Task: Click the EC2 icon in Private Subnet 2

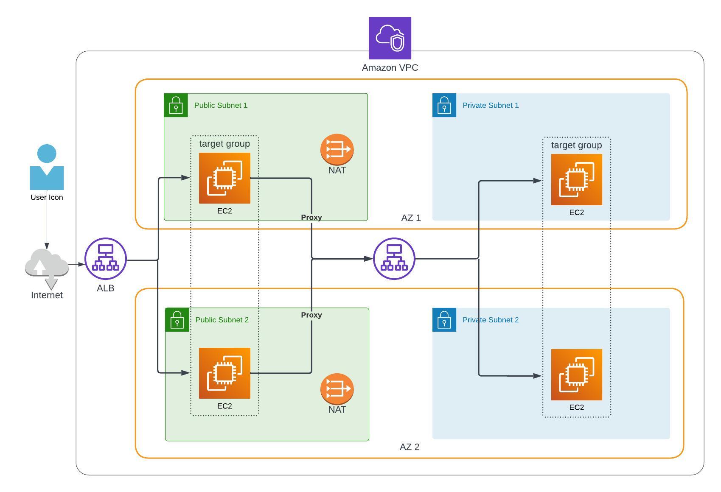Action: [577, 375]
